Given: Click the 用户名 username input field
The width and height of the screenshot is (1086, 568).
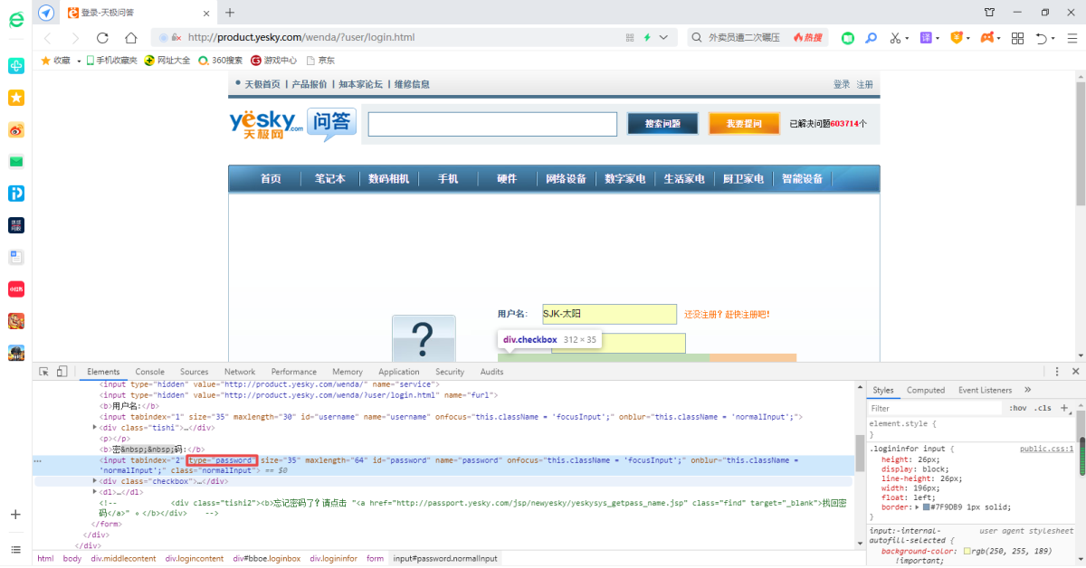Looking at the screenshot, I should point(609,314).
